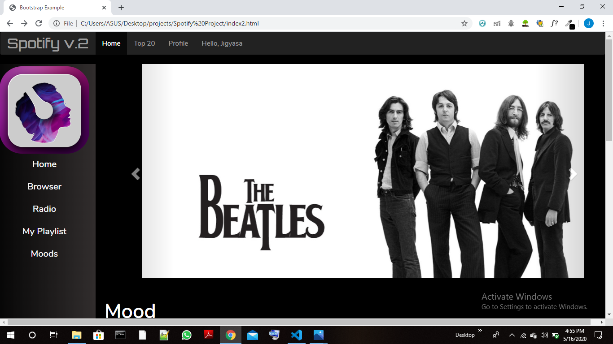613x344 pixels.
Task: Click the headphone-head app logo in sidebar
Action: coord(44,110)
